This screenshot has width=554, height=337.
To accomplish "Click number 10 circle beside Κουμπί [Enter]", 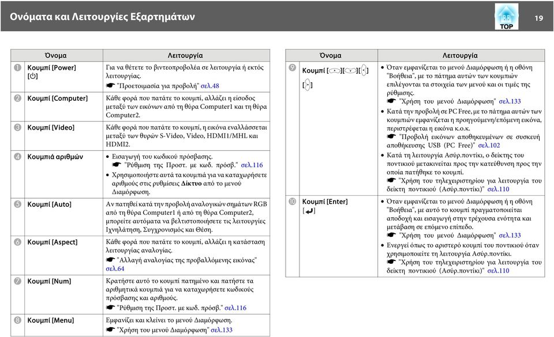I will pyautogui.click(x=292, y=201).
